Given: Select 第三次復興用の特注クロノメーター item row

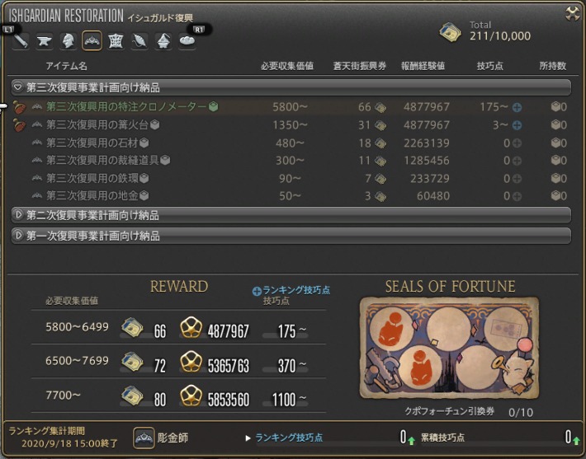Looking at the screenshot, I should tap(290, 107).
